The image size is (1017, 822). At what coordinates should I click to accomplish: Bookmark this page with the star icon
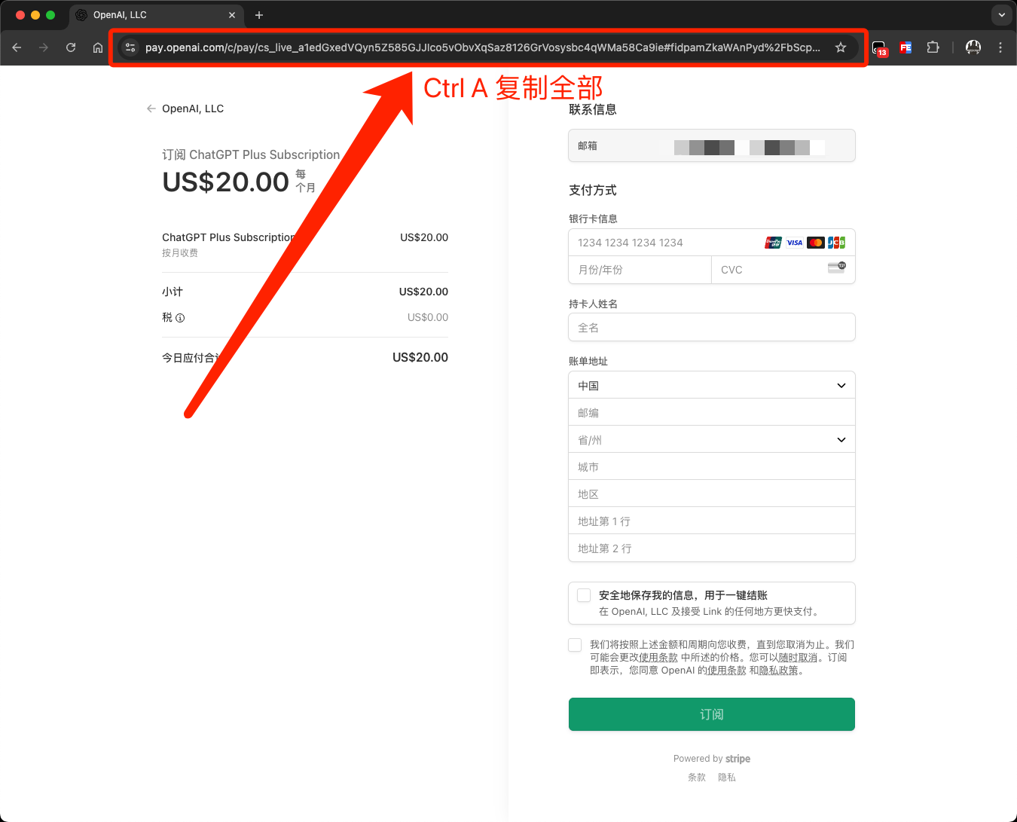[841, 47]
